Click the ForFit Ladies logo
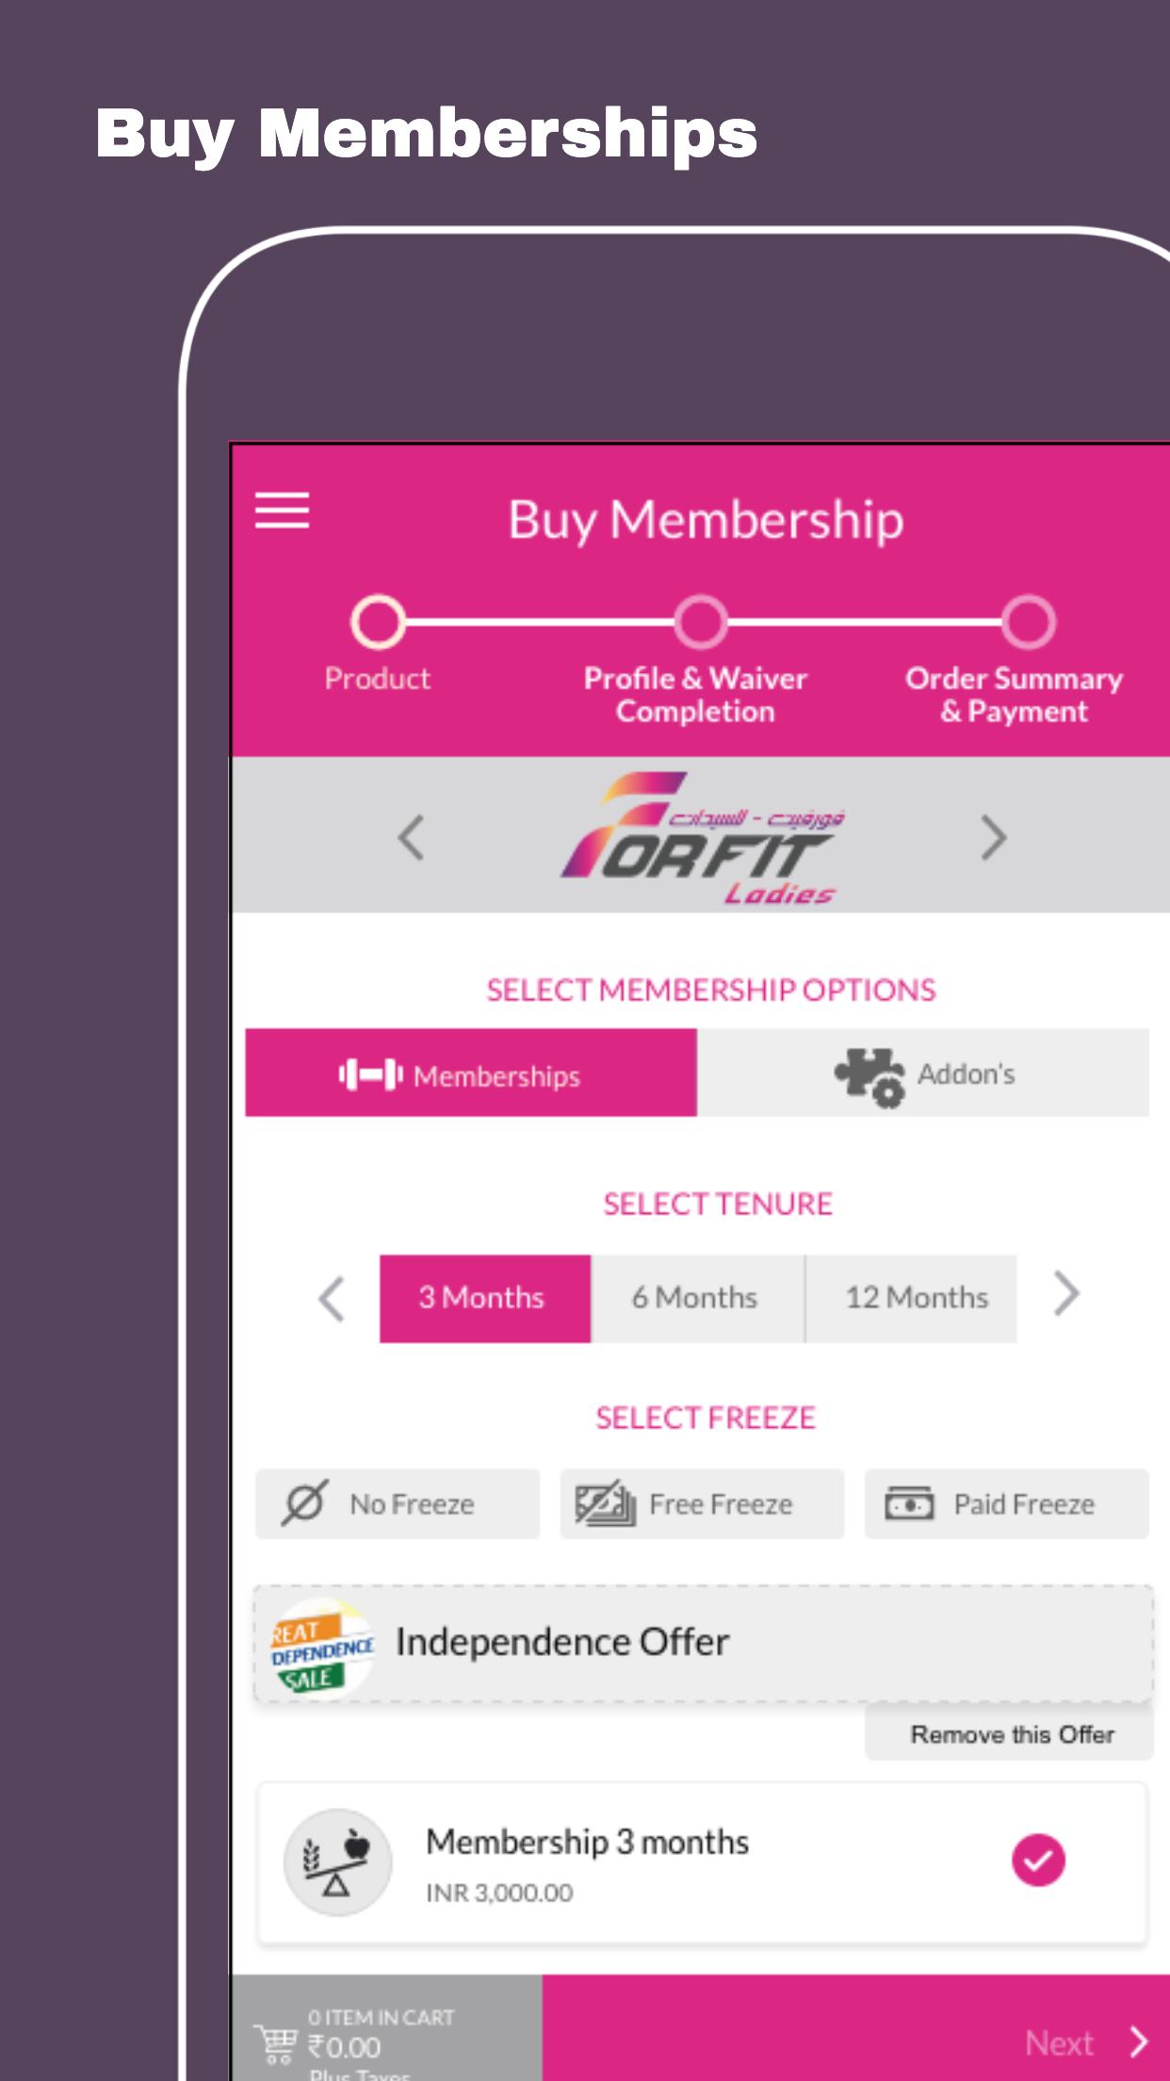Image resolution: width=1170 pixels, height=2081 pixels. pyautogui.click(x=704, y=838)
